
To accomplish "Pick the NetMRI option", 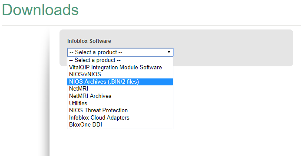I will coord(120,89).
